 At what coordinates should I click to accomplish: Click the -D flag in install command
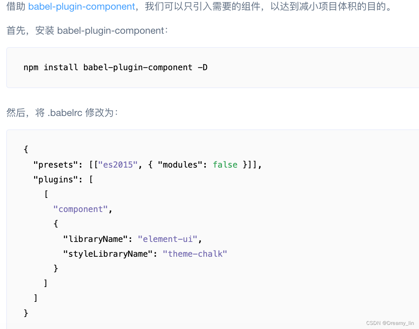tap(203, 67)
